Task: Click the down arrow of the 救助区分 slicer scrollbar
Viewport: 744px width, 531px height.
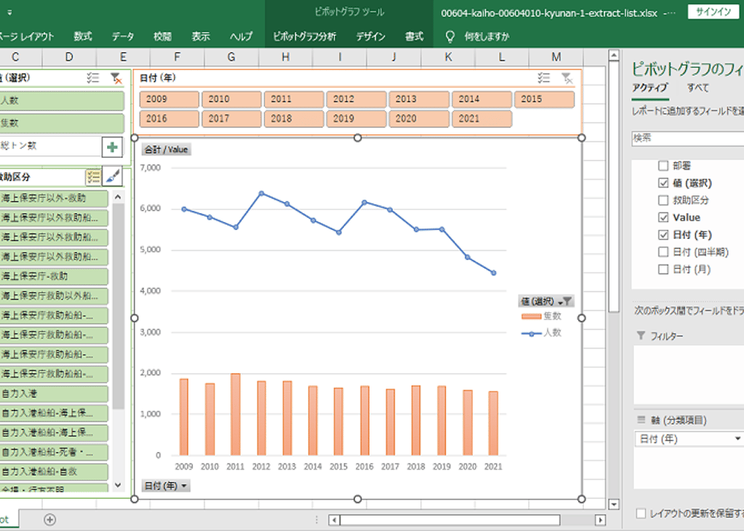Action: point(118,485)
